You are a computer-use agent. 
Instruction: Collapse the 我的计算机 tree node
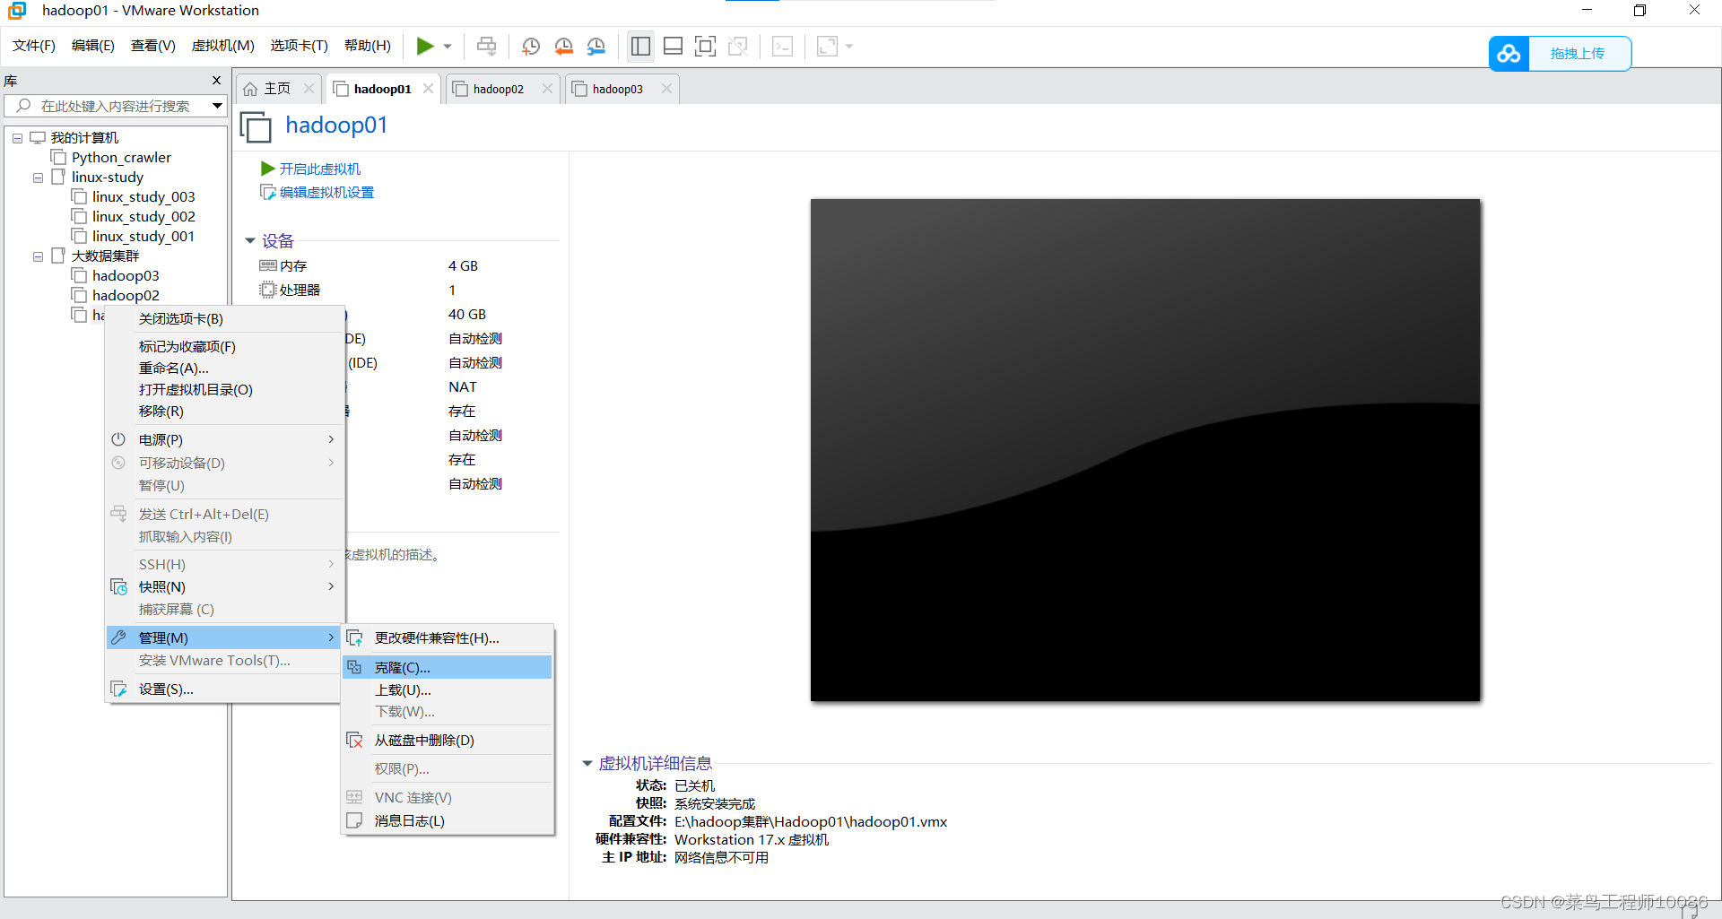17,138
